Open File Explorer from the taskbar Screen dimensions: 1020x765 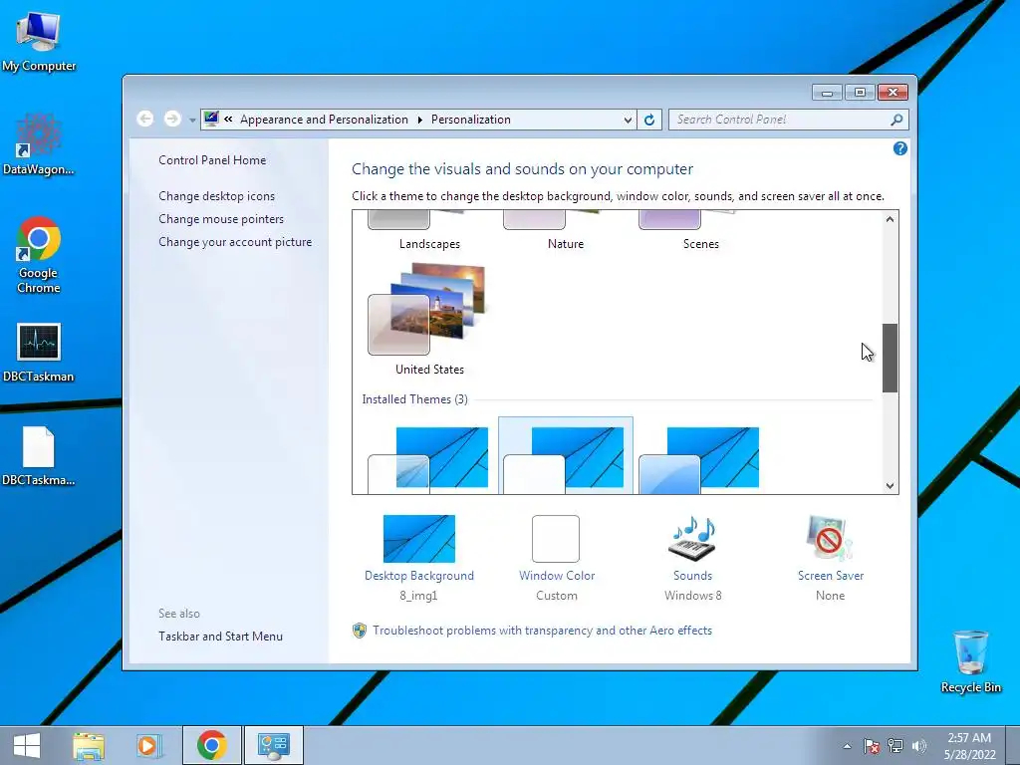(89, 745)
